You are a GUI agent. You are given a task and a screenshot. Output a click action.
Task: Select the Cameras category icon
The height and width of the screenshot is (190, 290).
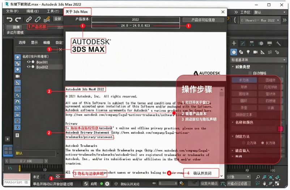click(x=255, y=52)
